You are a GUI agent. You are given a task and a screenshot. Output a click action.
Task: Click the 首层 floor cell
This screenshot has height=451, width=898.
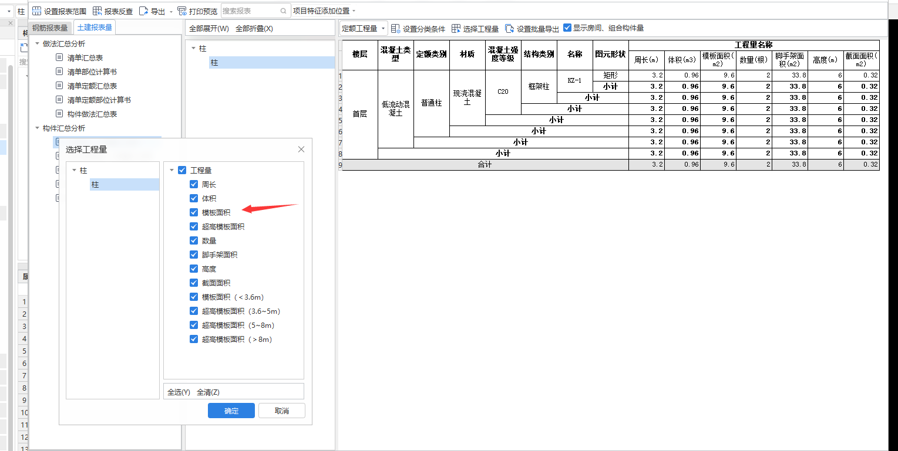point(360,114)
